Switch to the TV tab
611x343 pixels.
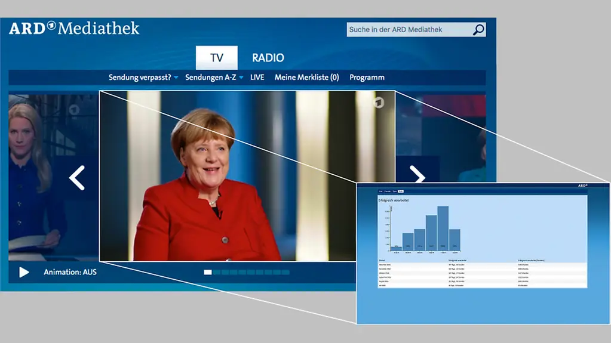pyautogui.click(x=217, y=58)
